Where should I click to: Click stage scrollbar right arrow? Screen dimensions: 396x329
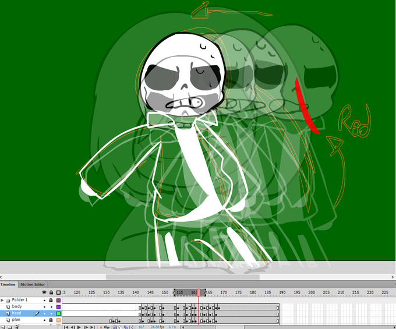tap(393, 277)
